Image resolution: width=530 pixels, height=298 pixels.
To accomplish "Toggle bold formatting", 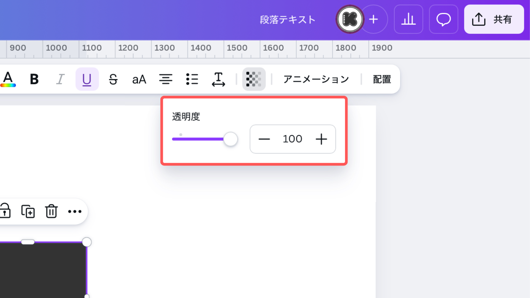I will (34, 79).
